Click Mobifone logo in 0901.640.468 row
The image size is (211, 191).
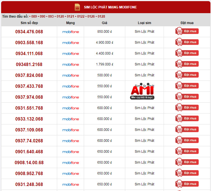71,152
